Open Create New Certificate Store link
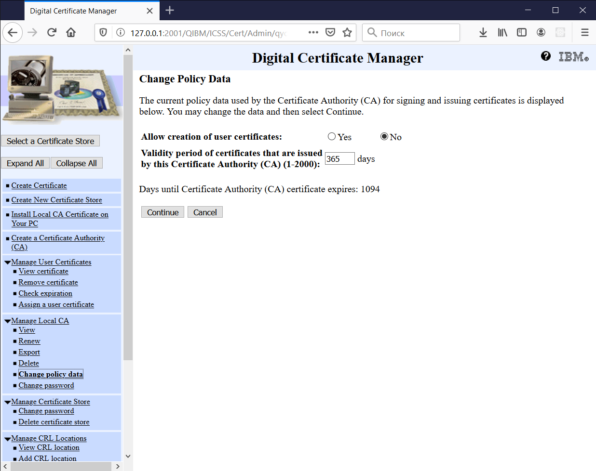Screen dimensions: 596x471 click(57, 200)
